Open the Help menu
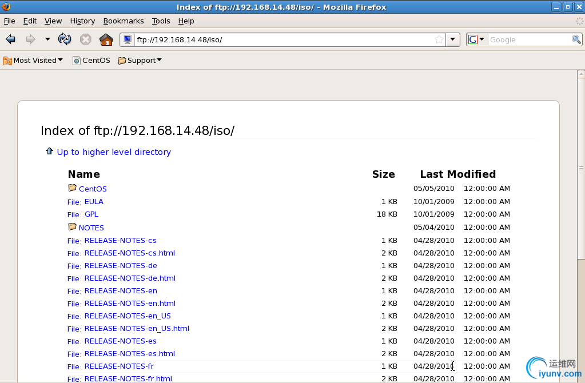The height and width of the screenshot is (383, 585). (186, 21)
